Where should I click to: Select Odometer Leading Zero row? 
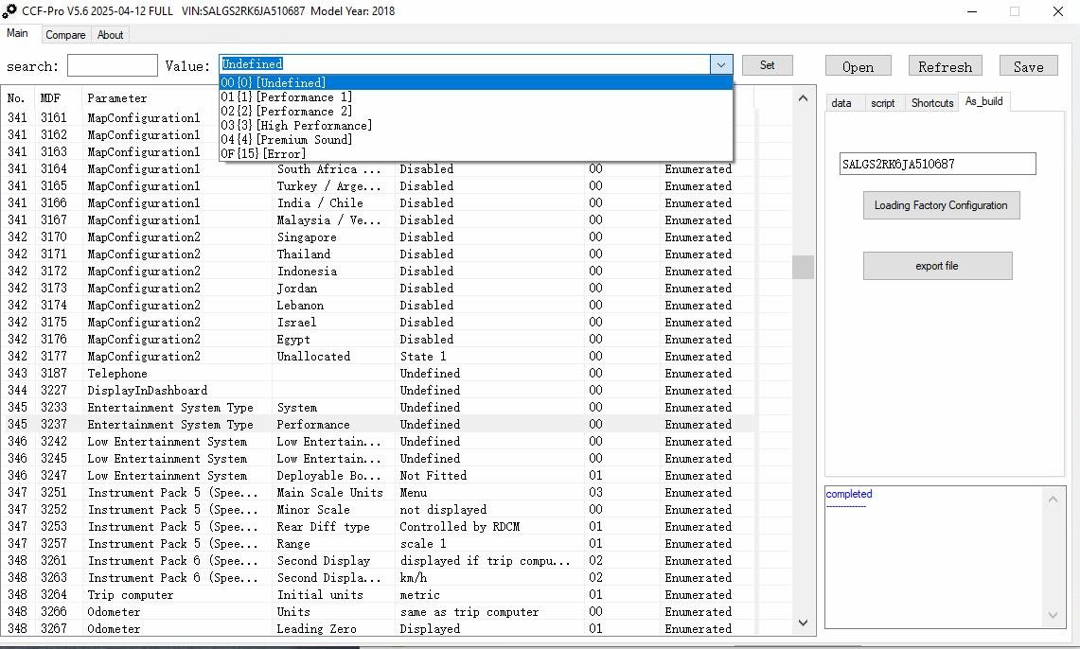pos(378,629)
